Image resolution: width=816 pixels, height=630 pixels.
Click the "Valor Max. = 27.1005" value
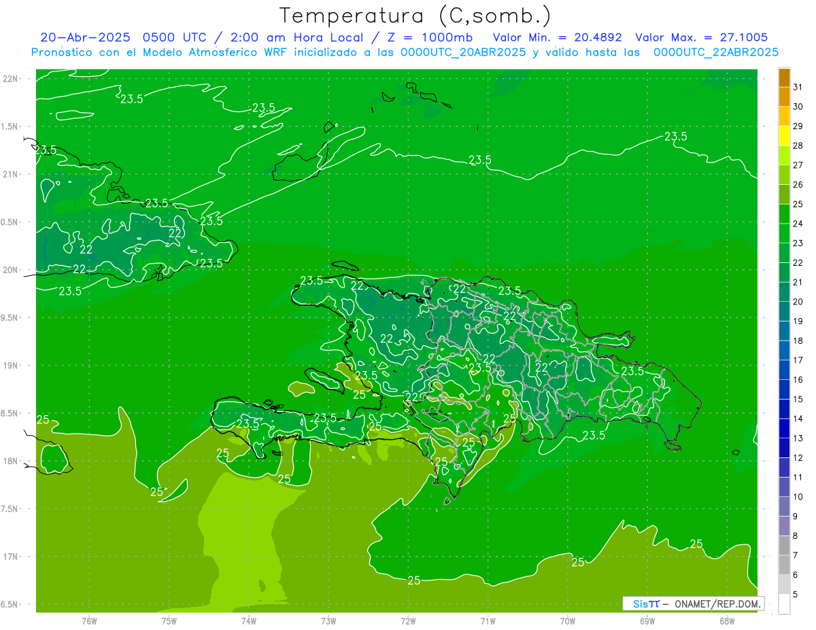click(x=702, y=37)
